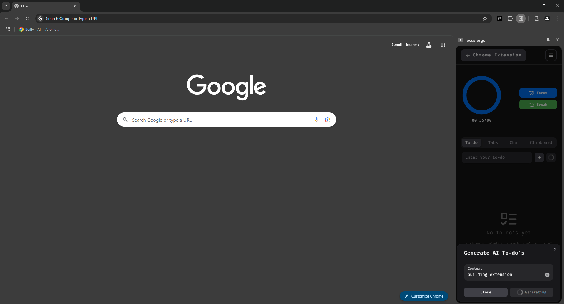Viewport: 564px width, 304px height.
Task: Reload the current page
Action: point(28,19)
